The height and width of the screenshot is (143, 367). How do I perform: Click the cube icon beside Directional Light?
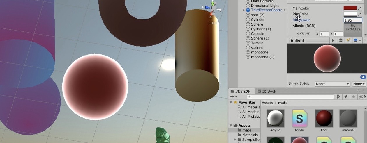coord(248,6)
